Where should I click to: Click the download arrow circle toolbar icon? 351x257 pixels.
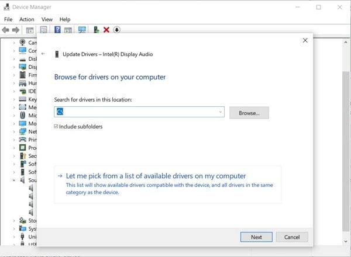(117, 29)
